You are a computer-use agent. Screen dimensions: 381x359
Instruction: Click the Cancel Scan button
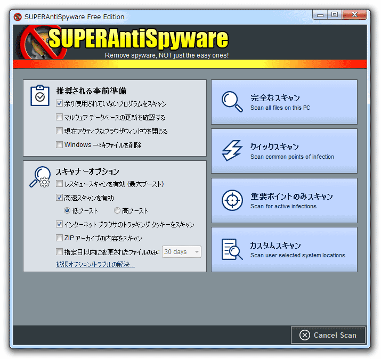coord(328,335)
